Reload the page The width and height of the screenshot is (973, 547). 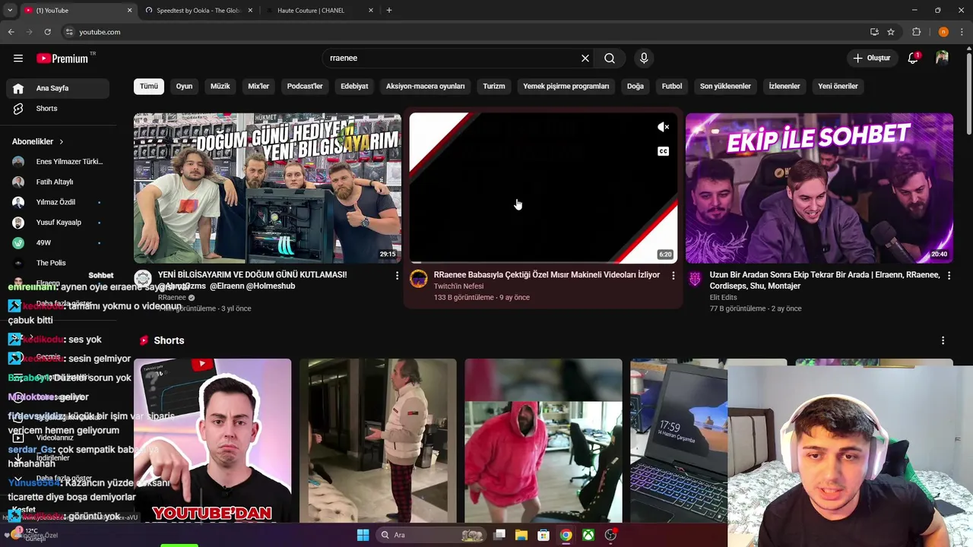coord(47,32)
